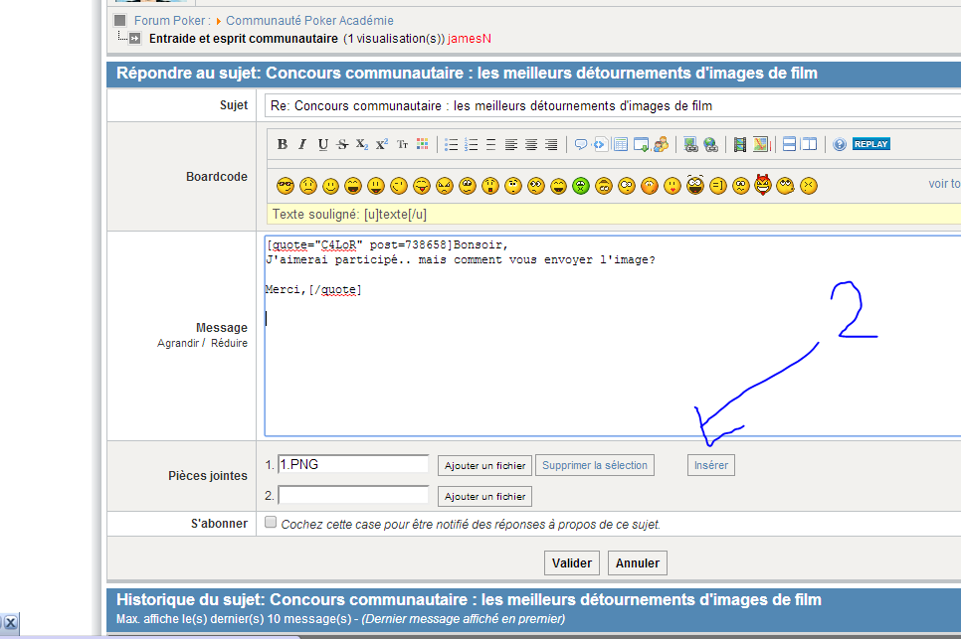Click Supprimer la sélection button

(595, 465)
